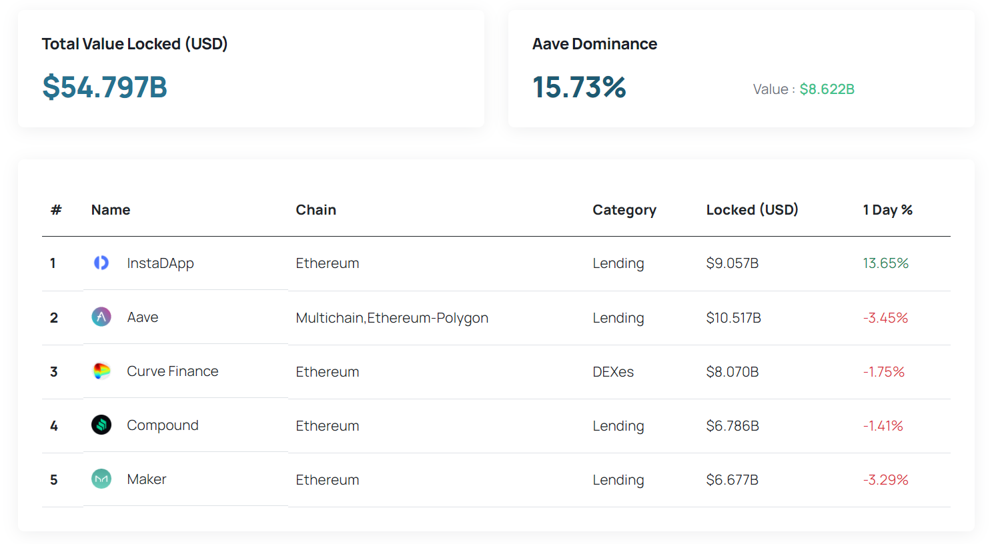Viewport: 990px width, 544px height.
Task: Click the $8.622B Aave value
Action: [827, 89]
